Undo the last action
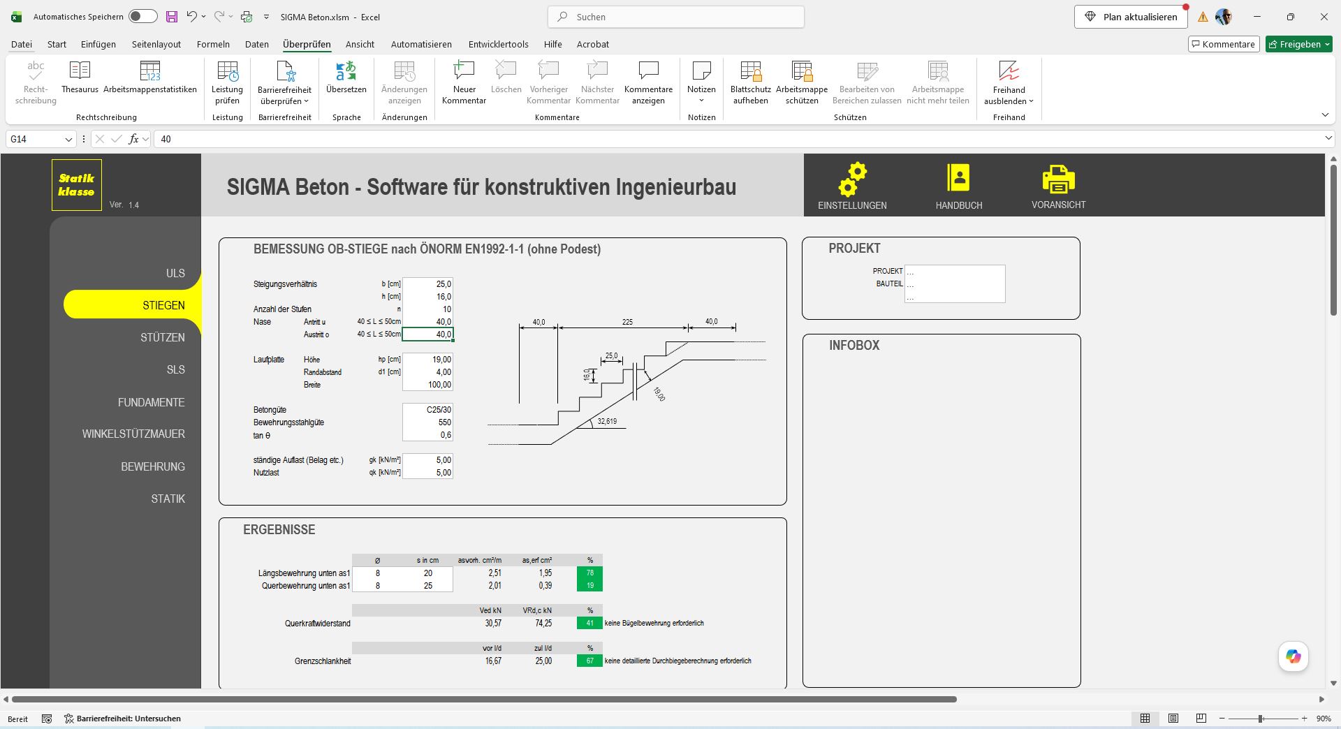Image resolution: width=1341 pixels, height=729 pixels. (191, 17)
